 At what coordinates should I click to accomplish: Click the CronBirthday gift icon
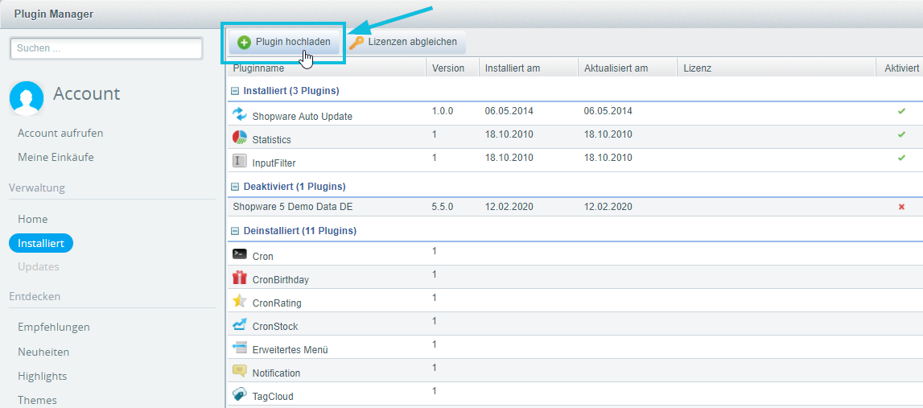coord(240,278)
